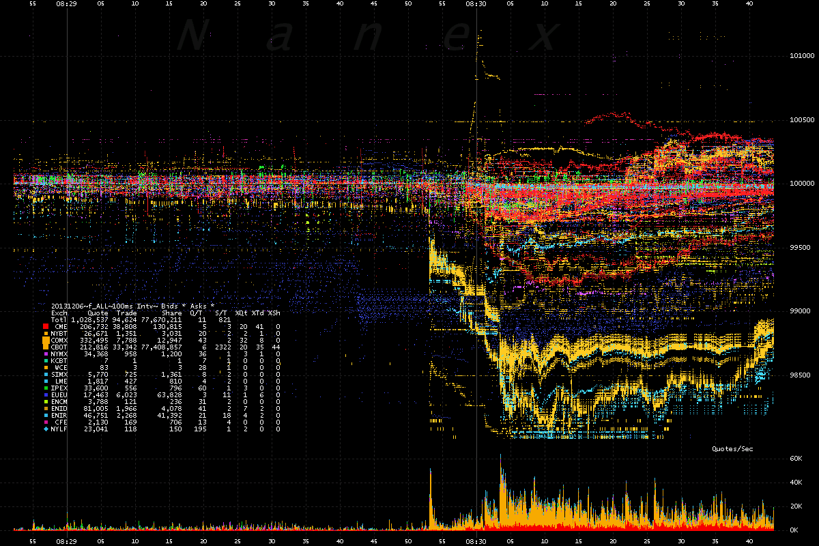
Task: Click the Quotes/Sec panel label
Action: 732,449
